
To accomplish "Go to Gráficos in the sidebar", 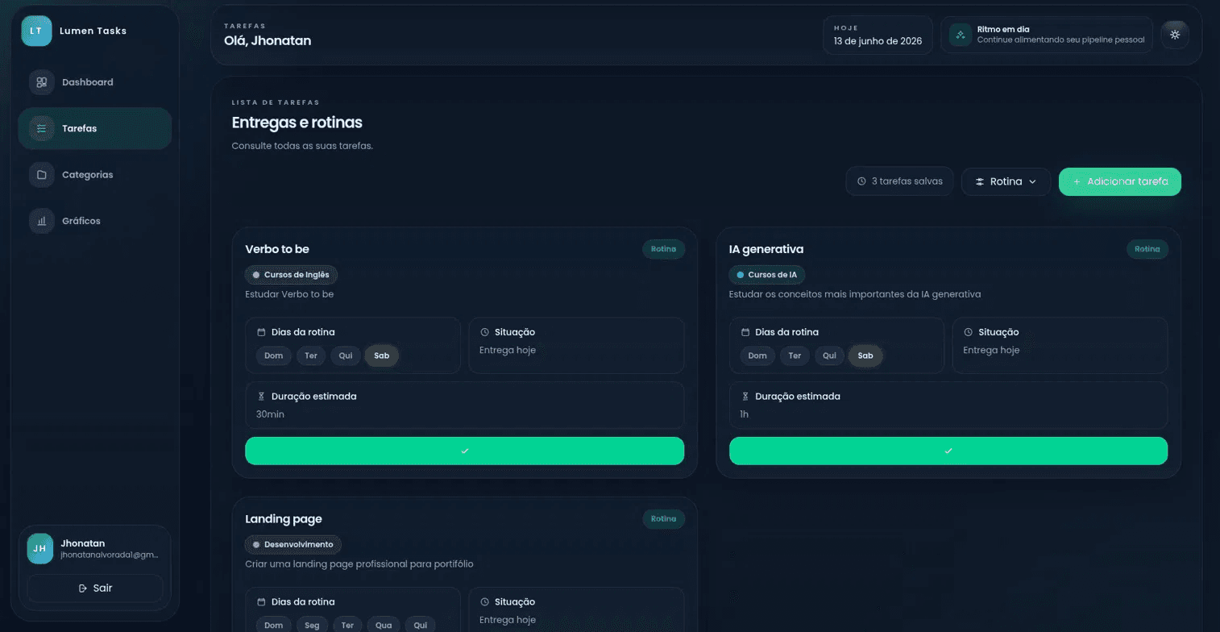I will tap(94, 220).
